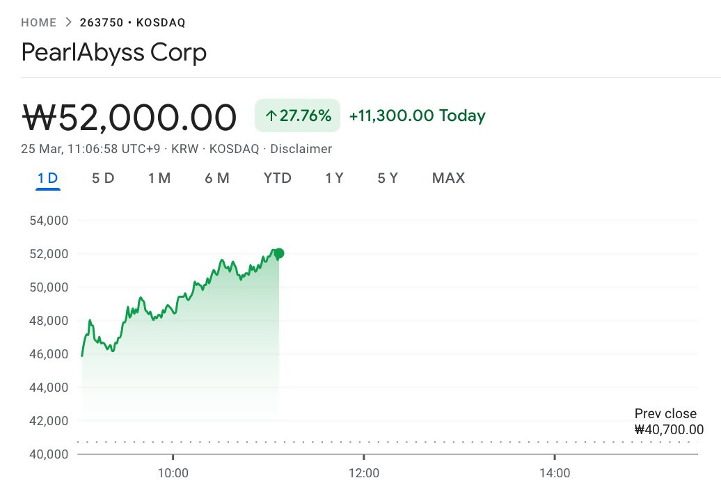The image size is (721, 494).
Task: Open the Disclaimer link
Action: tap(301, 149)
